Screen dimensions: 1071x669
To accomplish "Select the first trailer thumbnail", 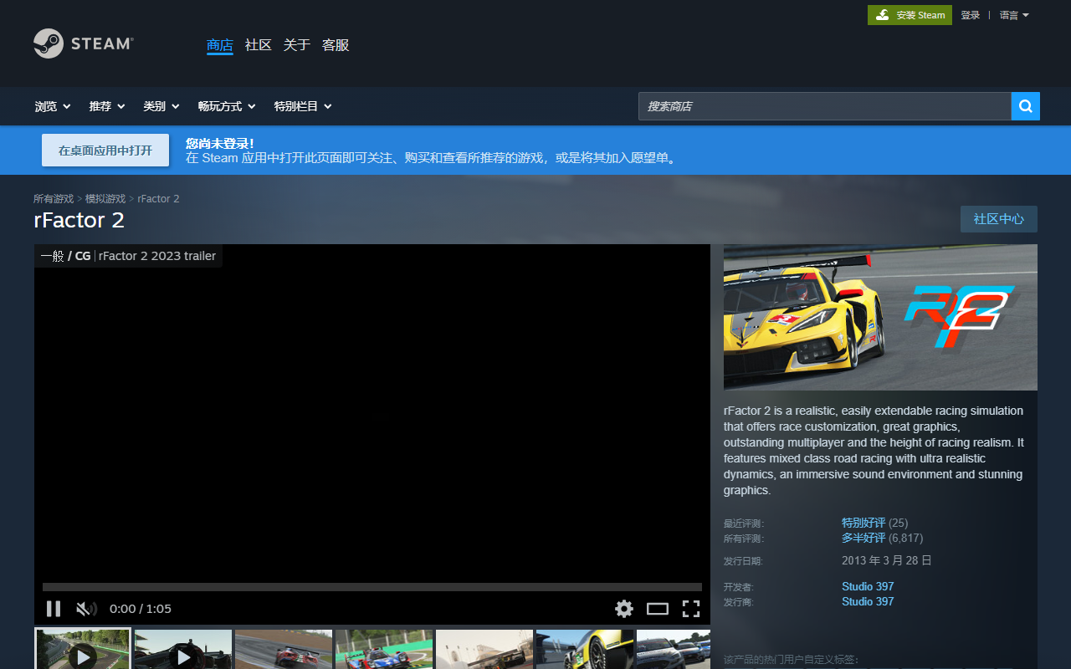I will 83,649.
